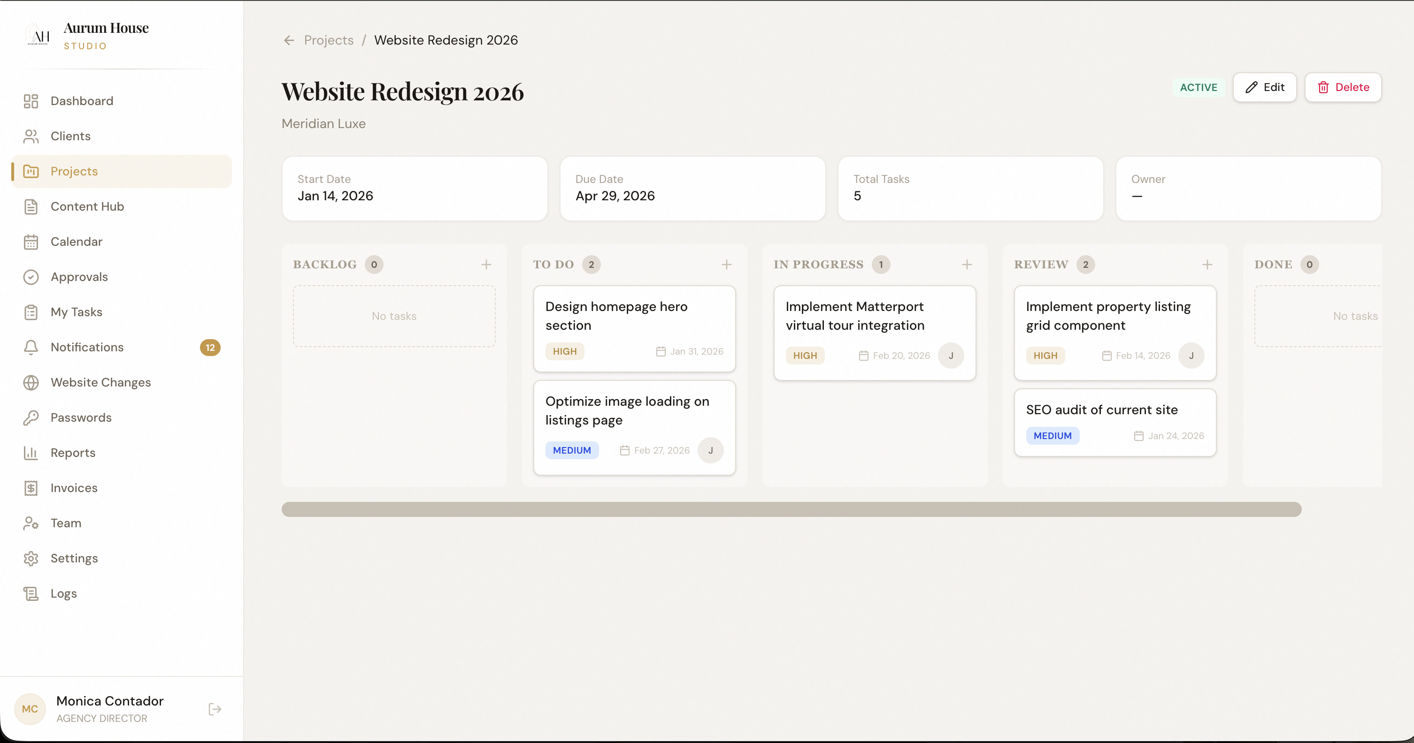Open the Reports chart icon

pos(31,452)
